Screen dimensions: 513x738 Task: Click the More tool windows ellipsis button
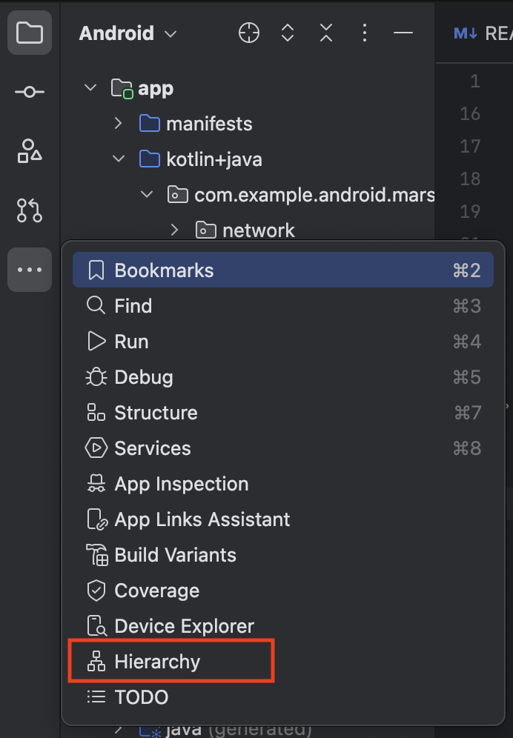30,270
